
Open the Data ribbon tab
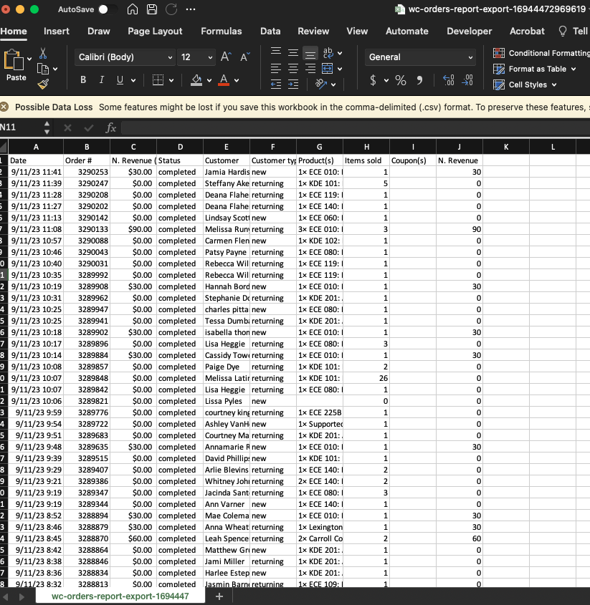270,32
